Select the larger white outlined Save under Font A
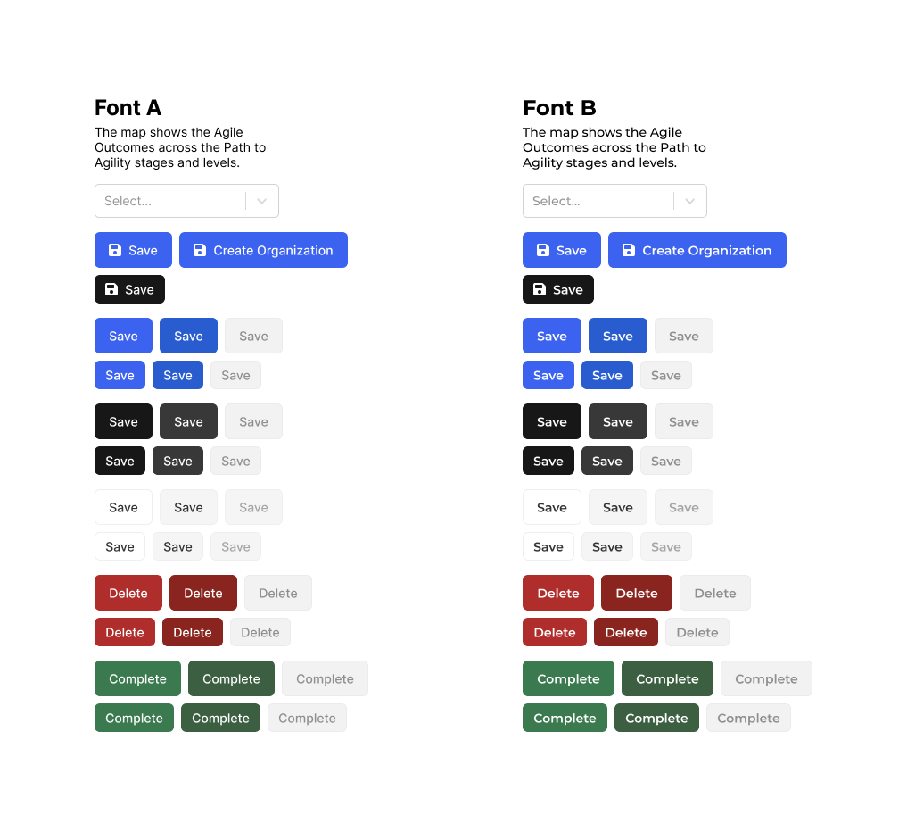Screen dimensions: 907x840 [123, 508]
